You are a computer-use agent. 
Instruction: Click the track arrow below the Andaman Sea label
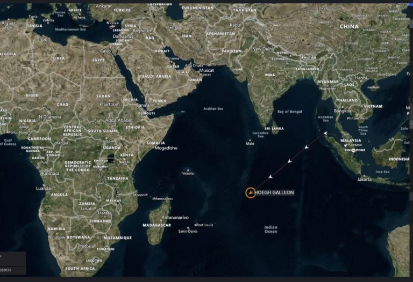pos(325,133)
